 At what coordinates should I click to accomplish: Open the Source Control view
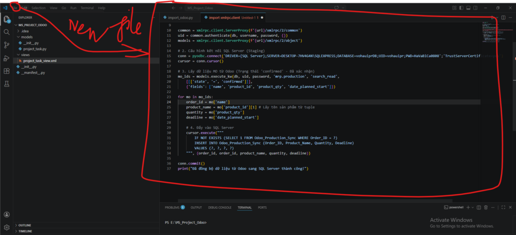pyautogui.click(x=7, y=45)
